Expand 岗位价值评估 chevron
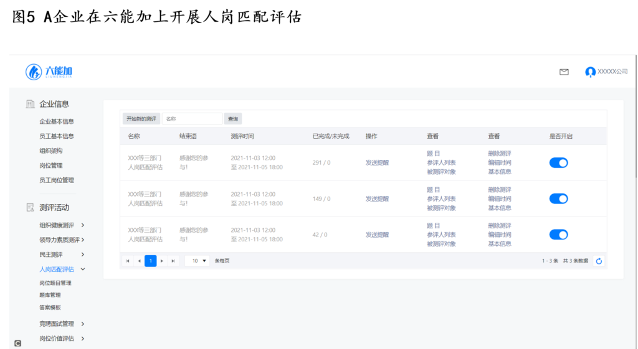 coord(83,338)
